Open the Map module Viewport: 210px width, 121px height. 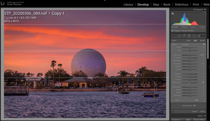point(156,5)
